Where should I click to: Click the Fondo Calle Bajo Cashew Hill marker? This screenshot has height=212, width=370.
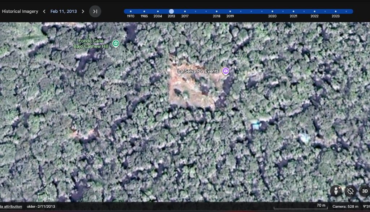coord(116,44)
